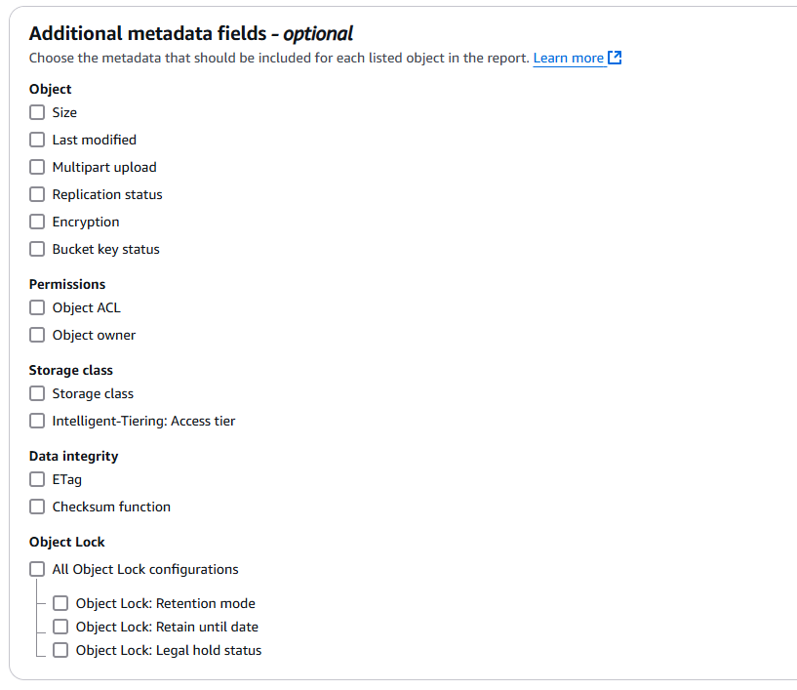
Task: Check the Checksum function option
Action: (x=36, y=507)
